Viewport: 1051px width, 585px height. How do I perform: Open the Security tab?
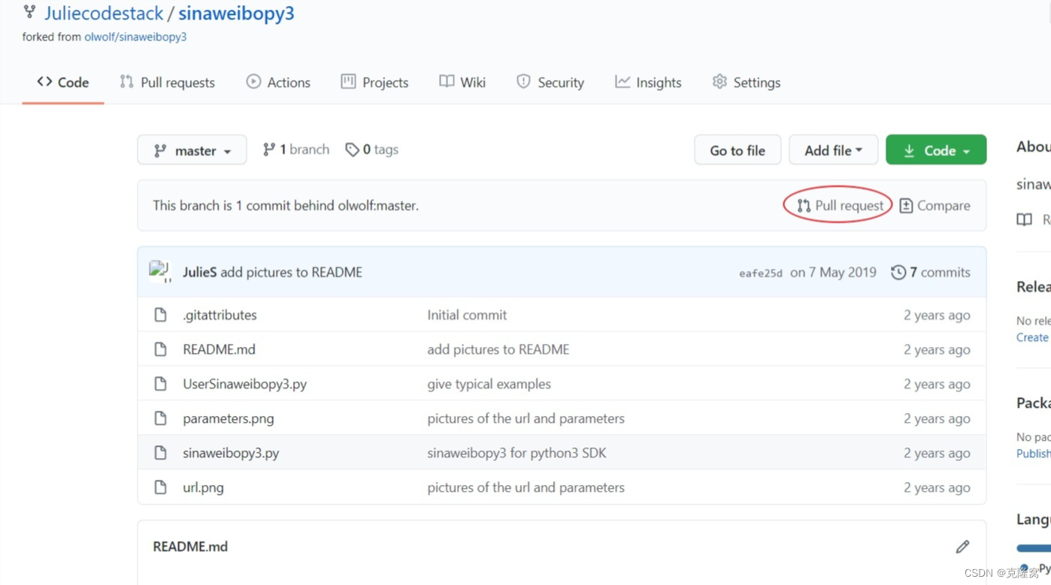pyautogui.click(x=550, y=83)
